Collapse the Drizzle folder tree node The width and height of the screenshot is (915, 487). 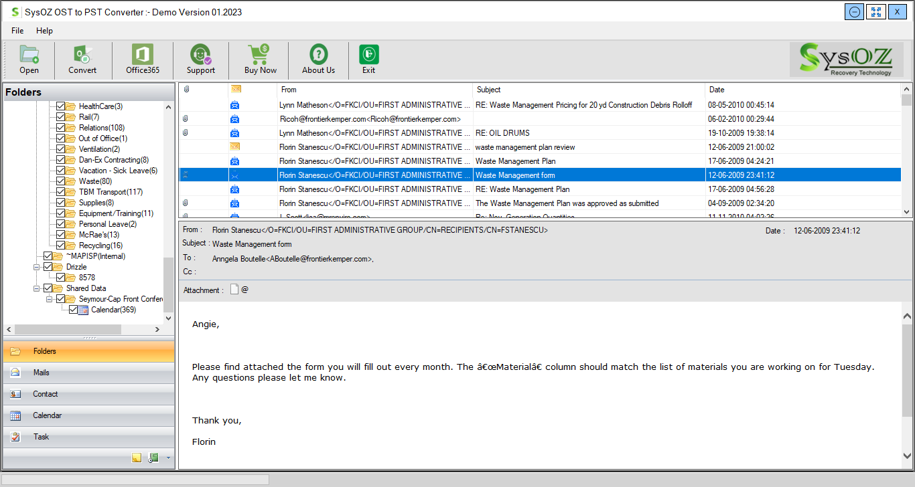pos(37,267)
